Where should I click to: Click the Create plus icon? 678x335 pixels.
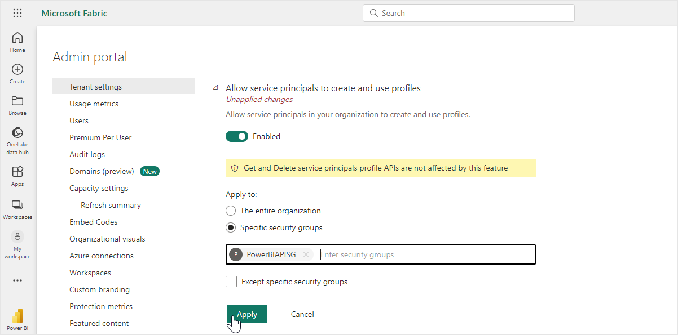tap(17, 74)
